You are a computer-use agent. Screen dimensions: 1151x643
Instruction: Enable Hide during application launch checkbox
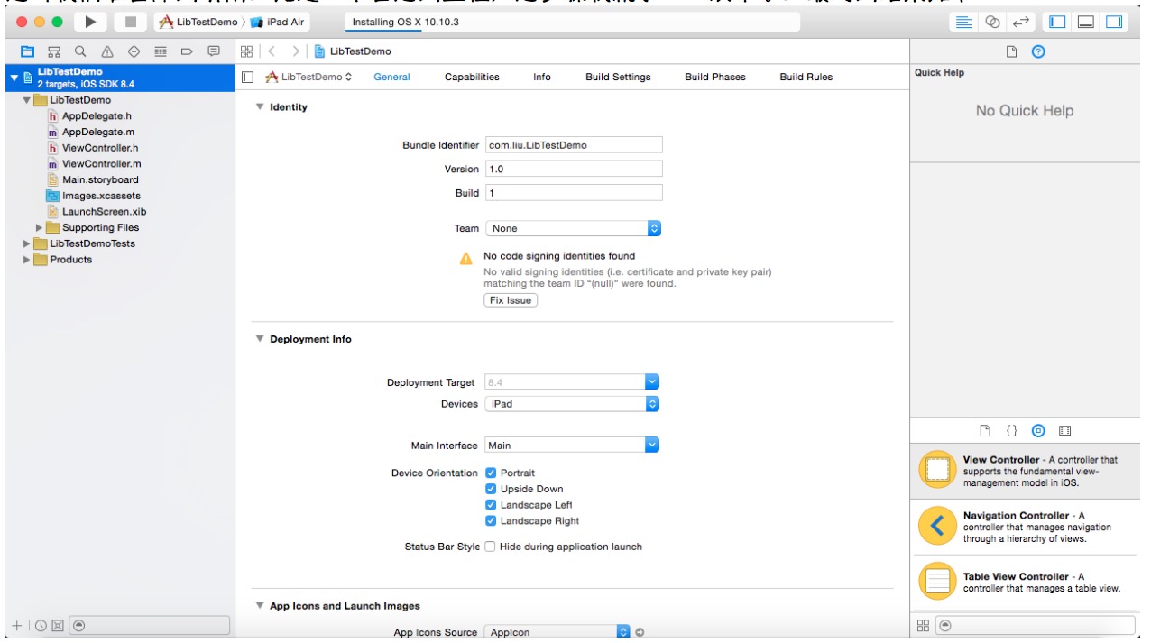click(x=491, y=547)
